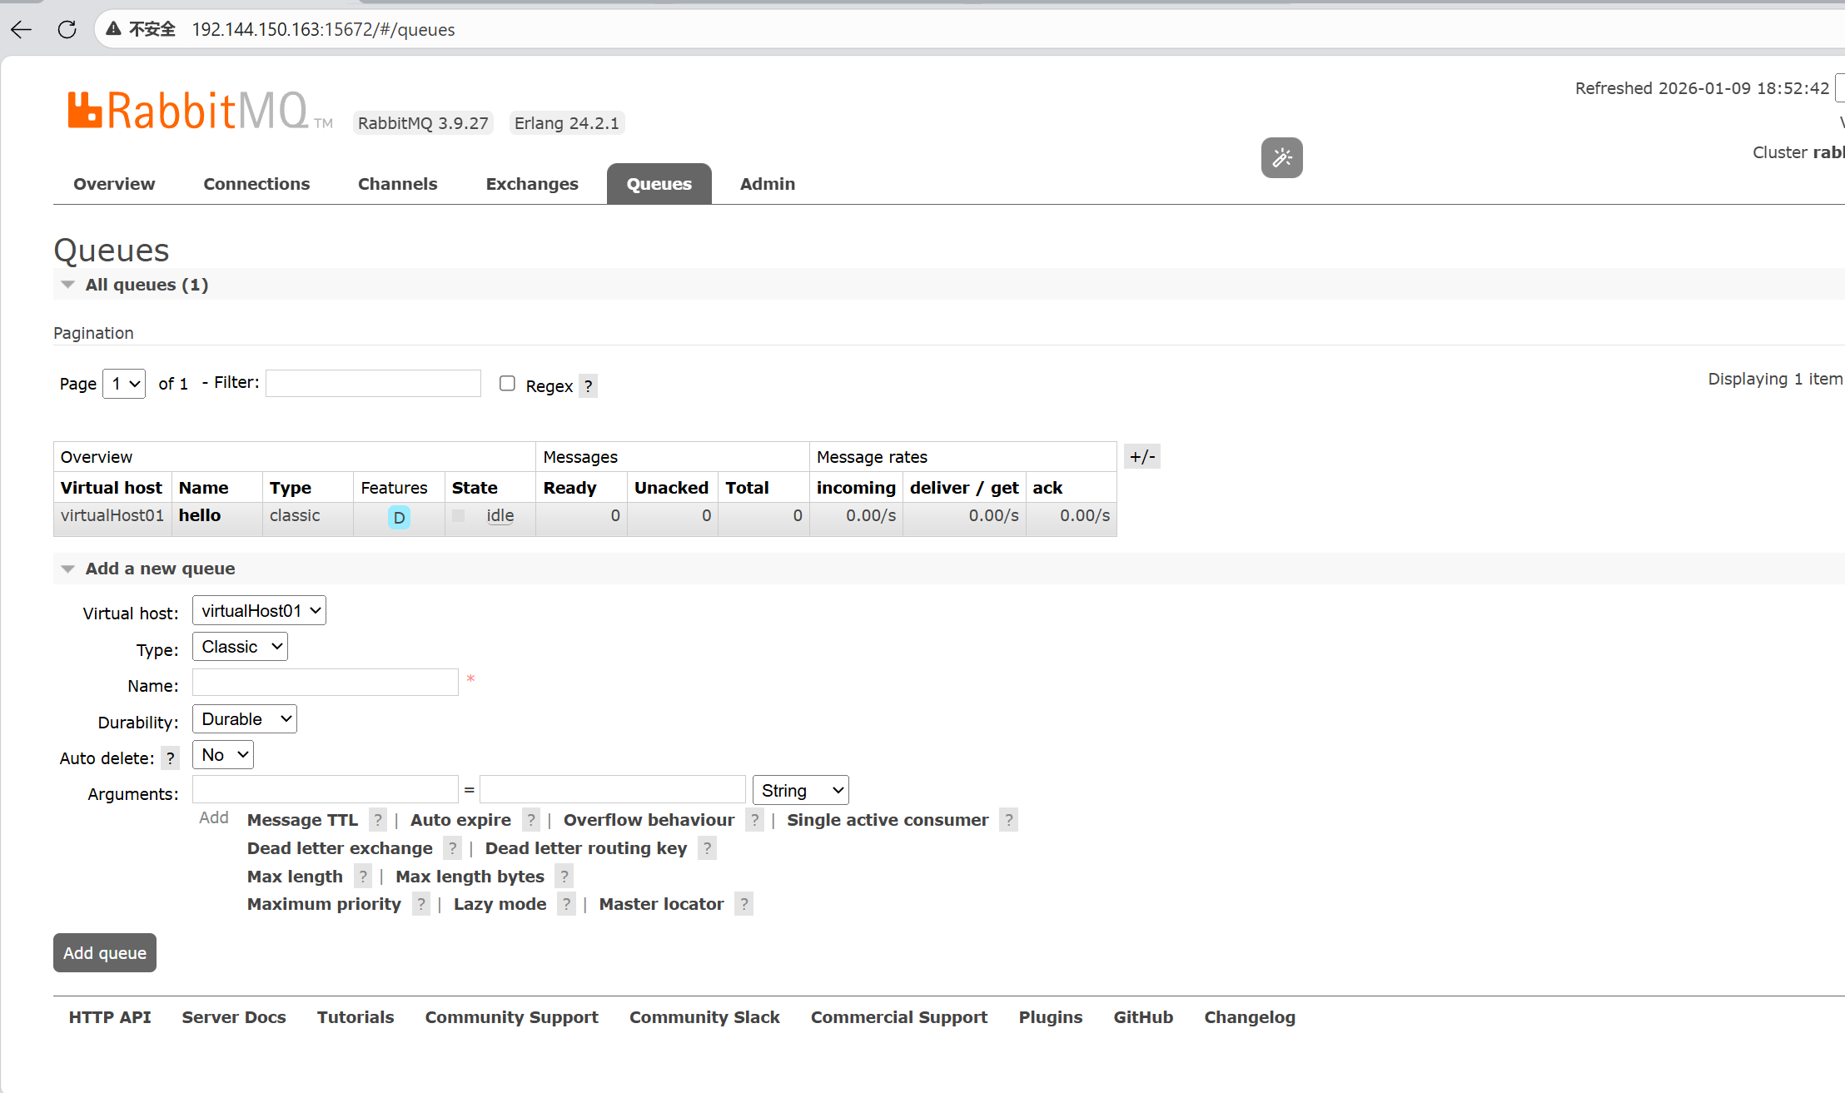This screenshot has width=1845, height=1093.
Task: Open the argument type String dropdown
Action: point(800,790)
